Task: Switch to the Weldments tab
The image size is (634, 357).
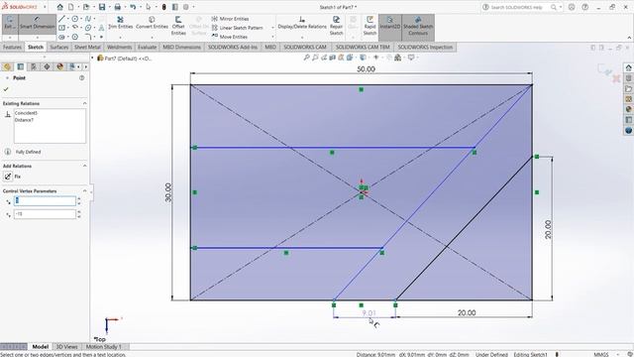Action: (x=119, y=47)
